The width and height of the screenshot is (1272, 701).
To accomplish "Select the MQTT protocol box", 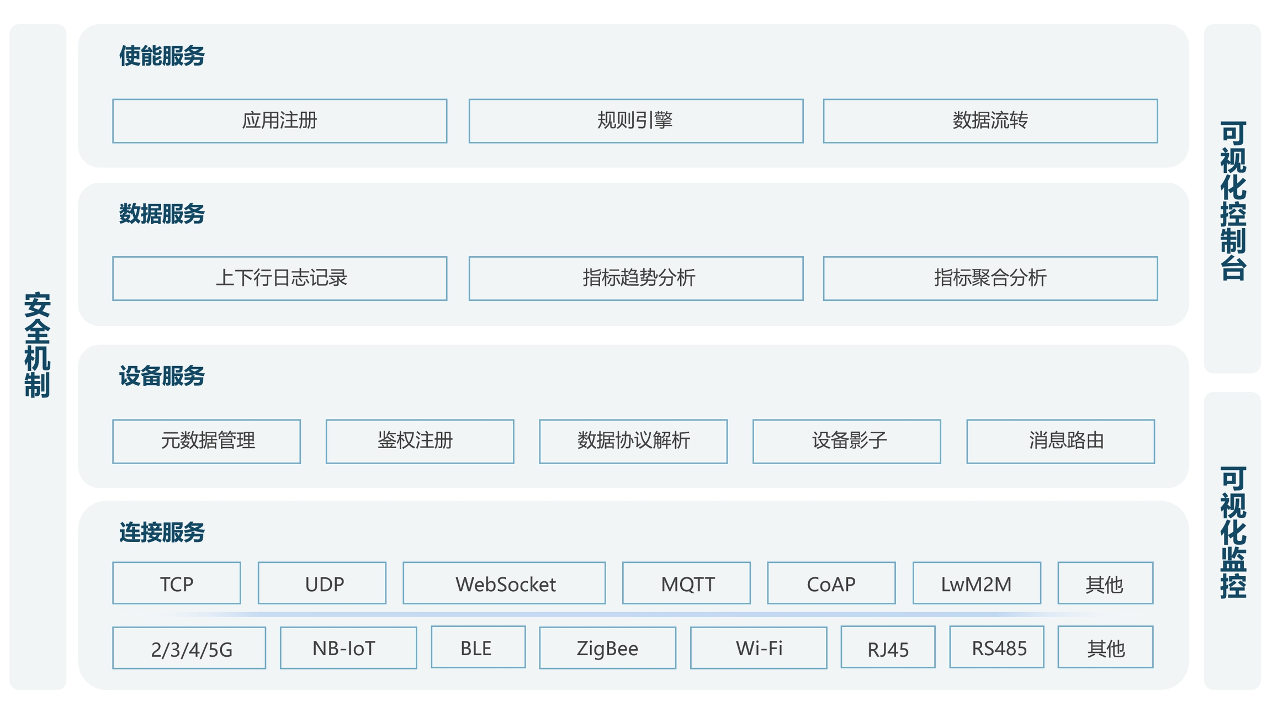I will click(686, 583).
